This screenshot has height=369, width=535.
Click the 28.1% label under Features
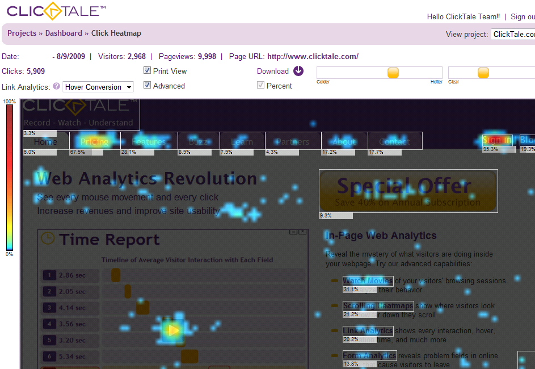click(137, 152)
